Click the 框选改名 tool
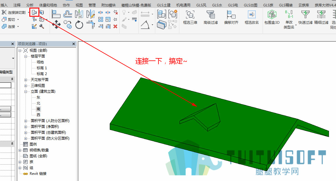This screenshot has height=181, width=336. tap(252, 17)
